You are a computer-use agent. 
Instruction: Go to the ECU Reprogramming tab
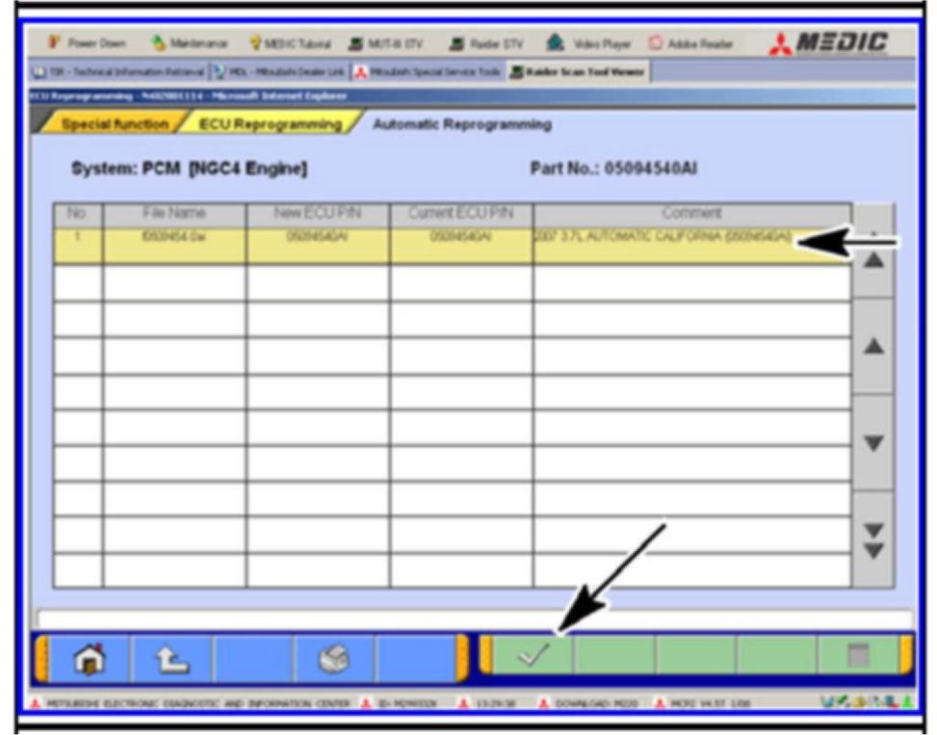click(x=269, y=124)
